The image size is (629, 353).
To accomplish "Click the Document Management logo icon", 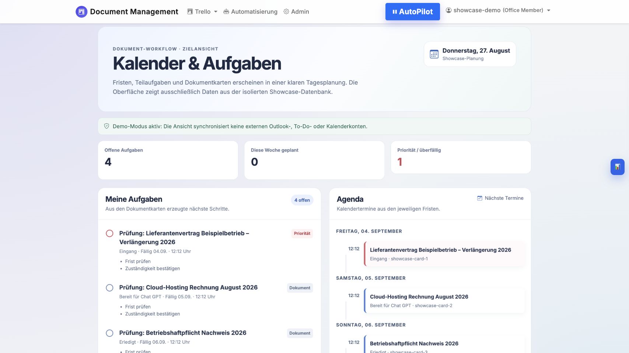I will pyautogui.click(x=81, y=12).
